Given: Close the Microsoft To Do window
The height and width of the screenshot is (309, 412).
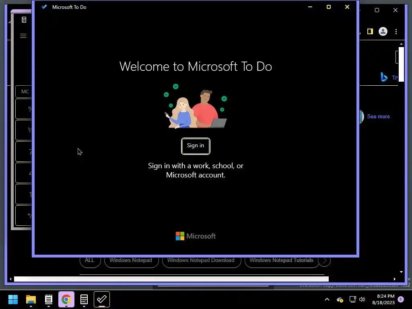Looking at the screenshot, I should (347, 7).
